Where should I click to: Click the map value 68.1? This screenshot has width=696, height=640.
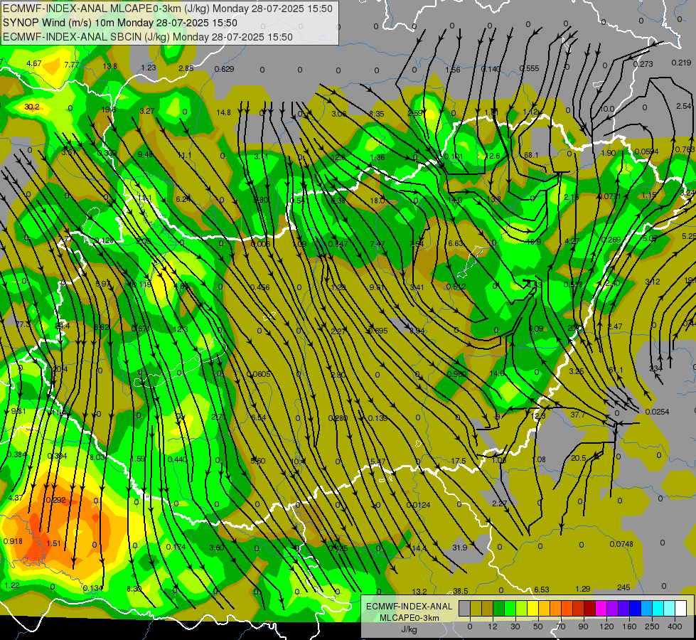point(531,155)
